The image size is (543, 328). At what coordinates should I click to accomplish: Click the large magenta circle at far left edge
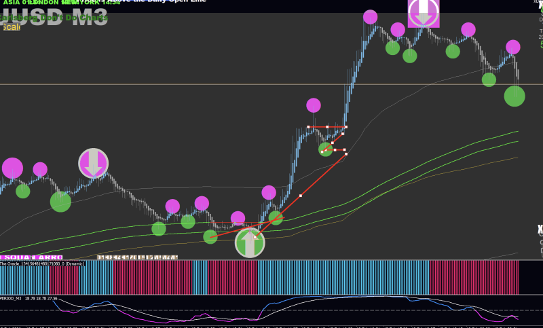coord(12,168)
